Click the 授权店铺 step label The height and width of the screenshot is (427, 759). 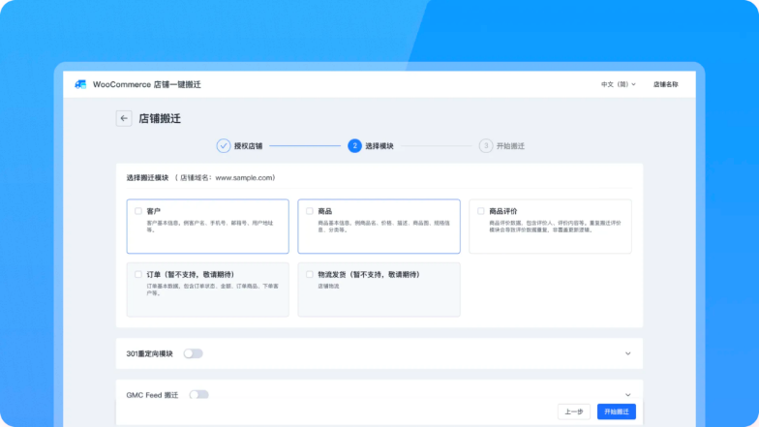pyautogui.click(x=248, y=145)
